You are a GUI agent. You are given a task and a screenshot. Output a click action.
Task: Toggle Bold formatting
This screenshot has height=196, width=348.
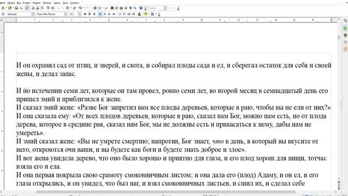(85, 14)
